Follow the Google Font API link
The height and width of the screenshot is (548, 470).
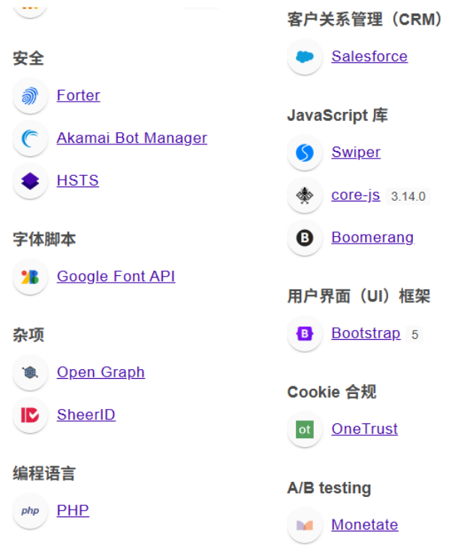116,277
